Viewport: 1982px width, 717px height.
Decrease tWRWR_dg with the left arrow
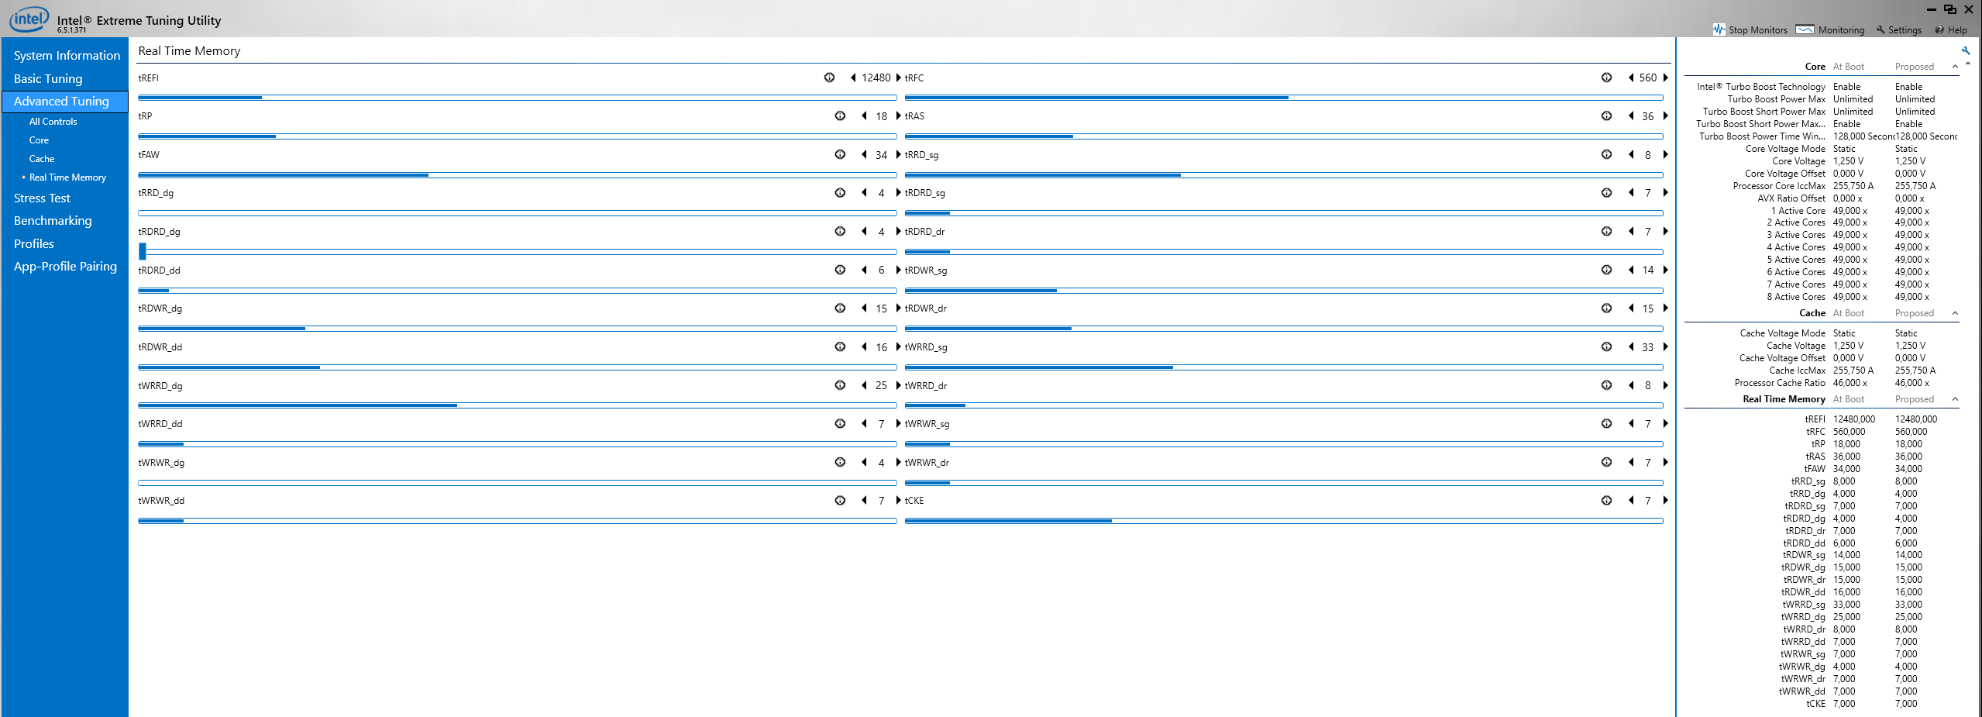click(x=864, y=462)
